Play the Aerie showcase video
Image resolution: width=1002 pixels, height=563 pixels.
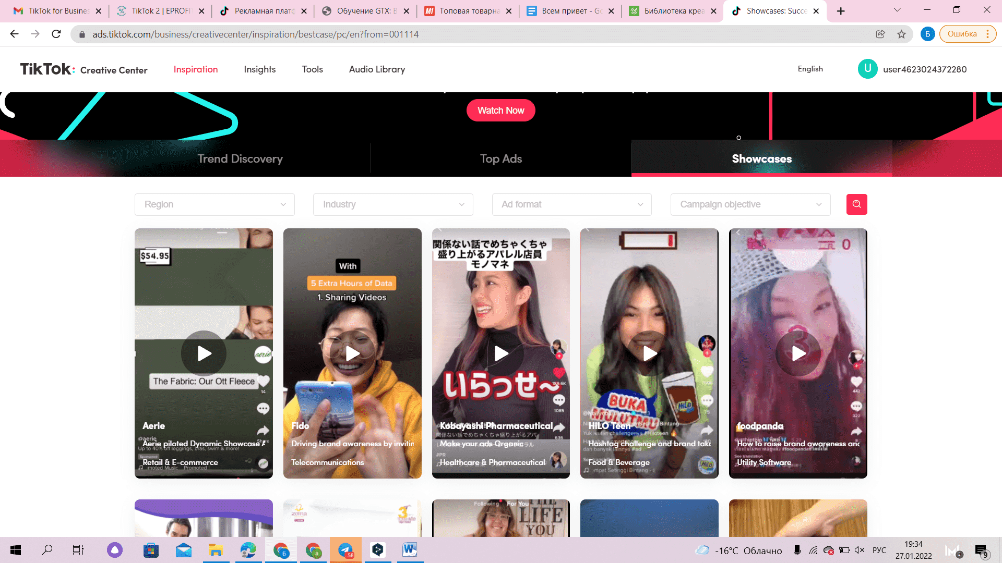click(204, 353)
